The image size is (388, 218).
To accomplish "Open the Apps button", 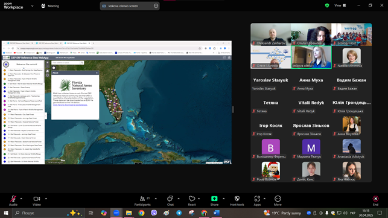I will coord(257,200).
